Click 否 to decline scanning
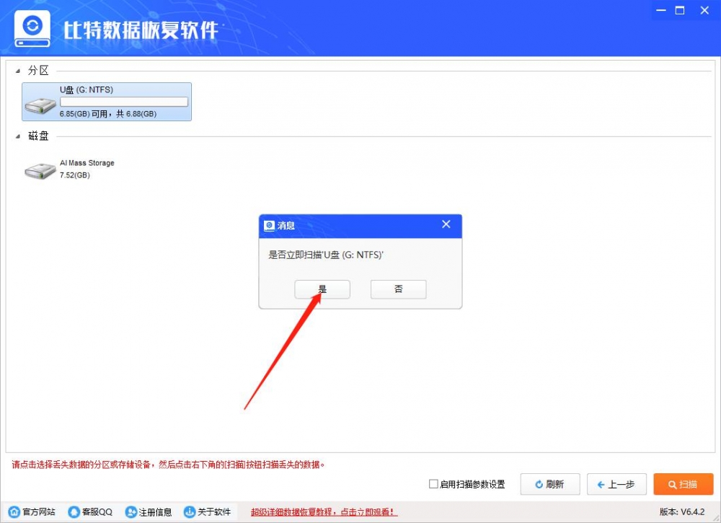 point(398,289)
